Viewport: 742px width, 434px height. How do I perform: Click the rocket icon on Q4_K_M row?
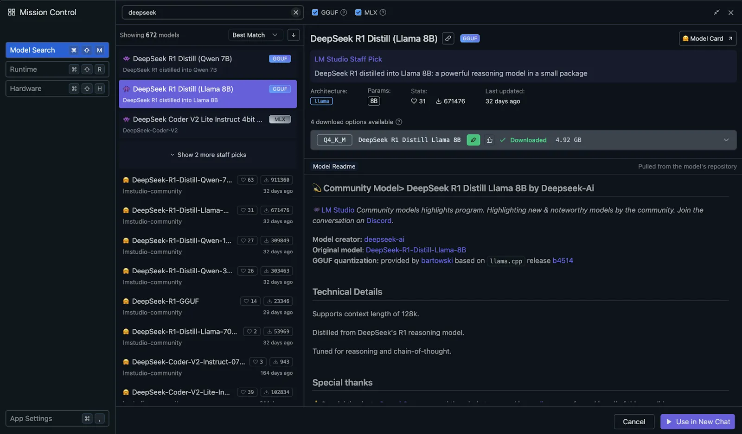pyautogui.click(x=473, y=140)
